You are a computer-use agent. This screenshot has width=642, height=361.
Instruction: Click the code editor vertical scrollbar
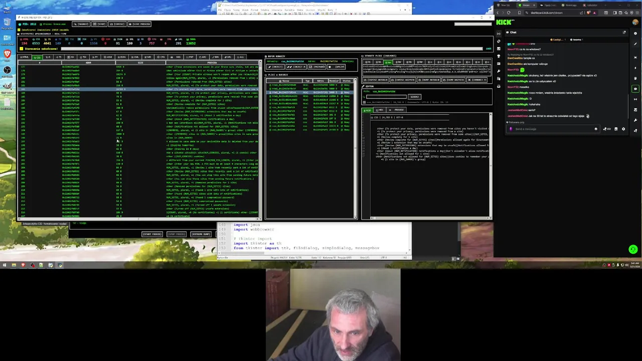point(490,165)
